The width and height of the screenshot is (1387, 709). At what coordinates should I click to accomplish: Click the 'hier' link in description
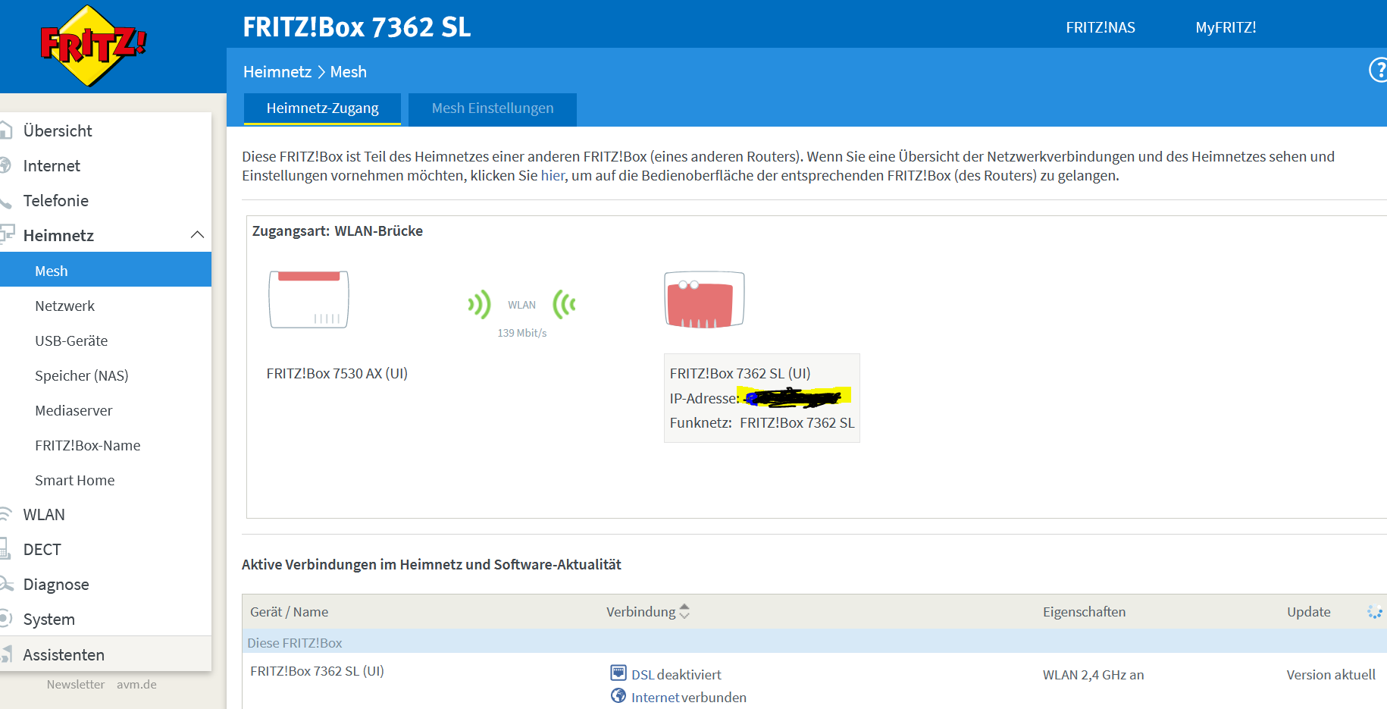tap(553, 175)
